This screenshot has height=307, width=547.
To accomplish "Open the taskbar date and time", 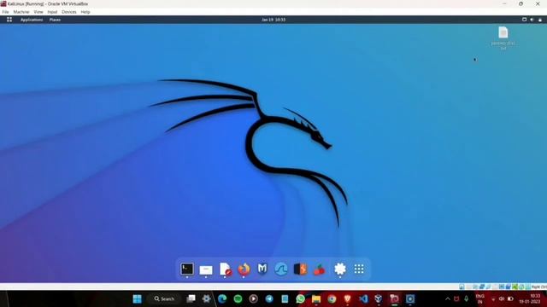I will coord(530,299).
